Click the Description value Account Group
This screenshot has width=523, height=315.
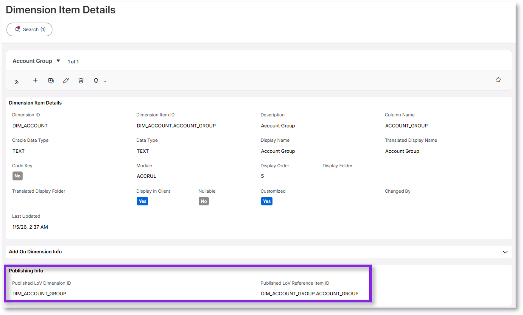point(278,126)
